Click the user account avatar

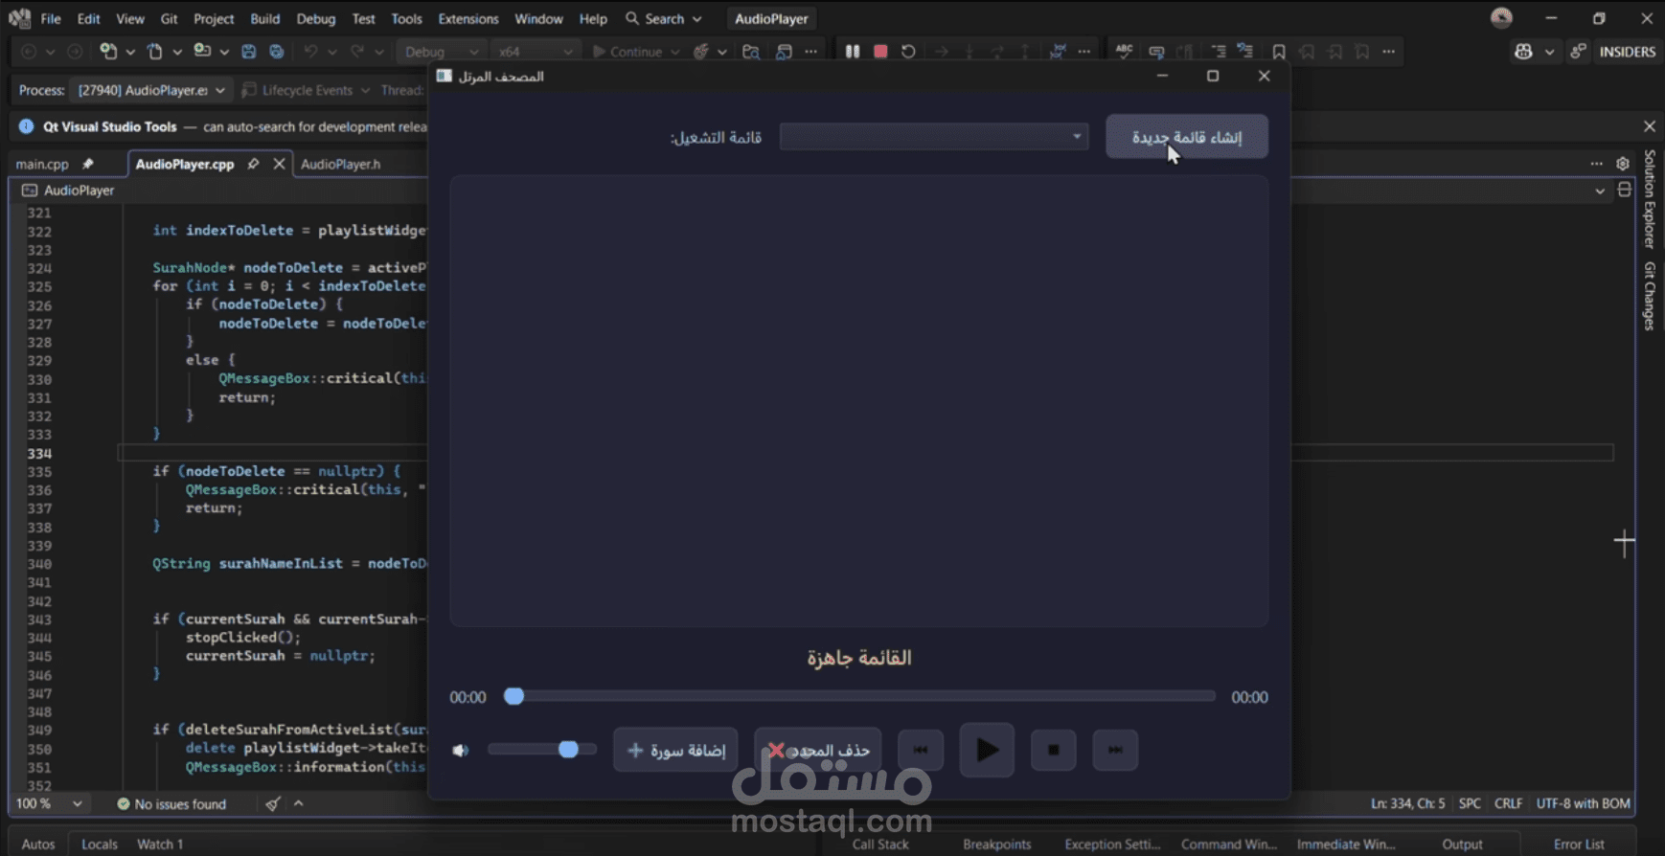(1501, 18)
